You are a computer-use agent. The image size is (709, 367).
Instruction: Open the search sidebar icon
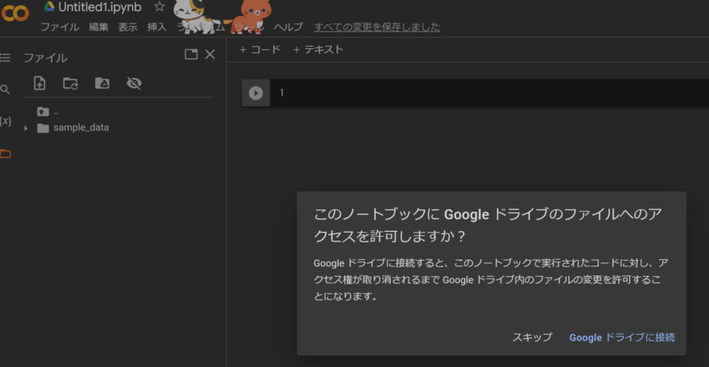[5, 89]
